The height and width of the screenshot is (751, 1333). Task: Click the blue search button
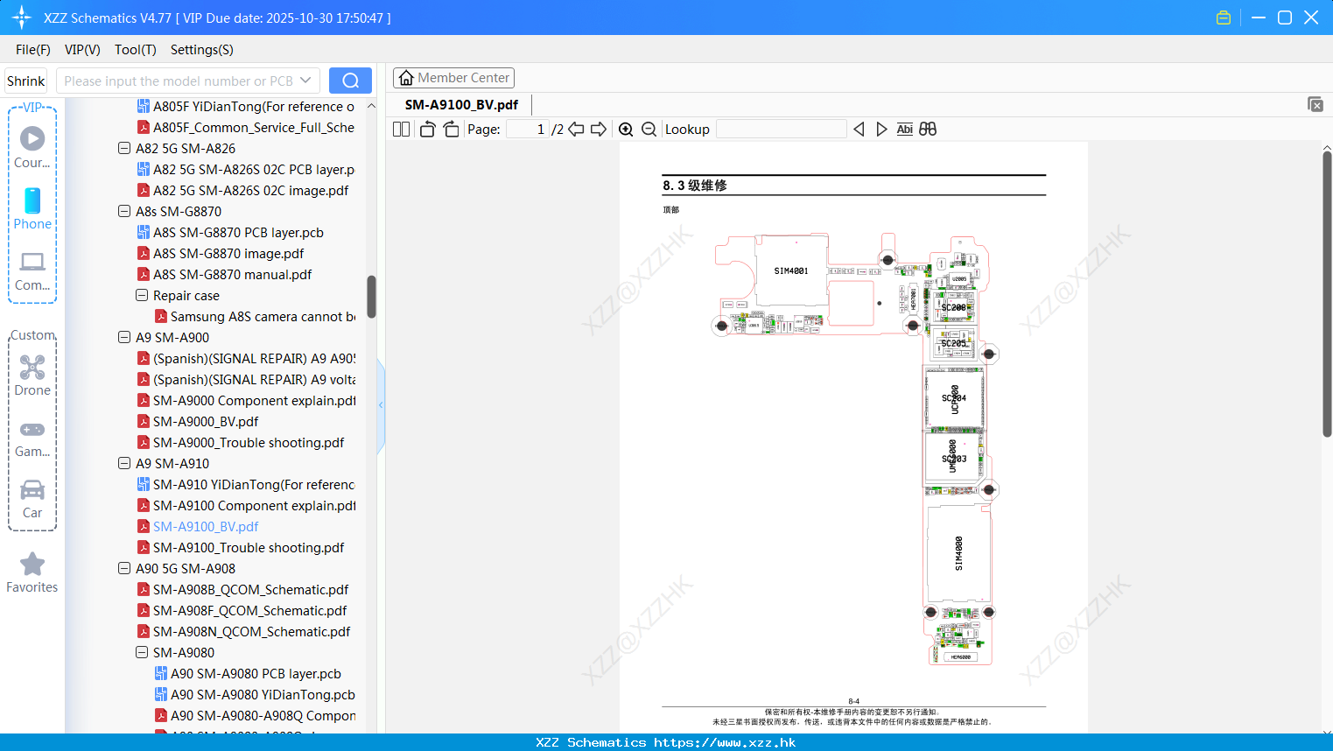[x=350, y=81]
